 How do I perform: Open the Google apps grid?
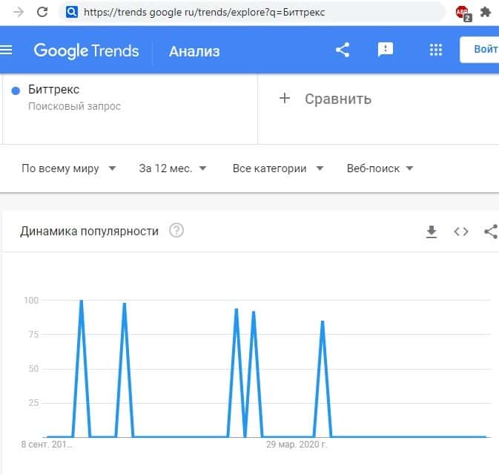436,50
